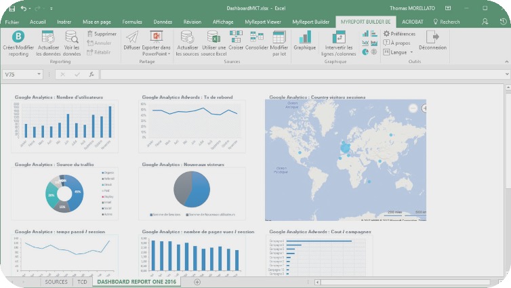Collapse the ribbon with the chevron
This screenshot has height=288, width=511.
click(506, 62)
